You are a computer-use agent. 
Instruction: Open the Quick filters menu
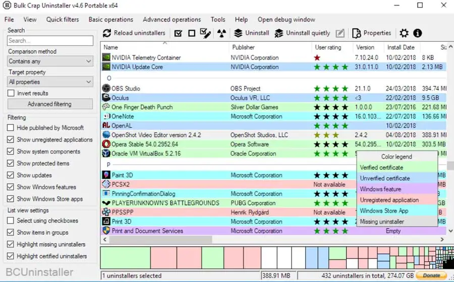pyautogui.click(x=63, y=19)
